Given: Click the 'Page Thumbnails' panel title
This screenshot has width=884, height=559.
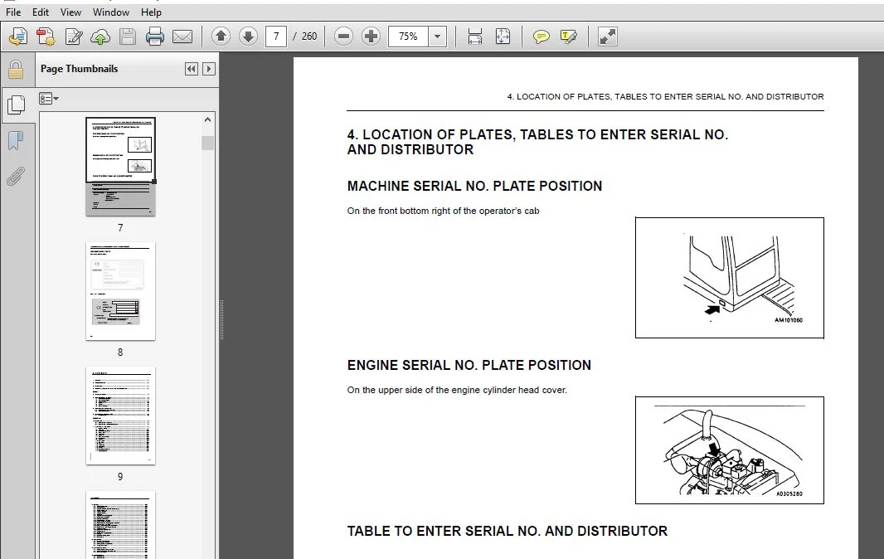Looking at the screenshot, I should [79, 69].
